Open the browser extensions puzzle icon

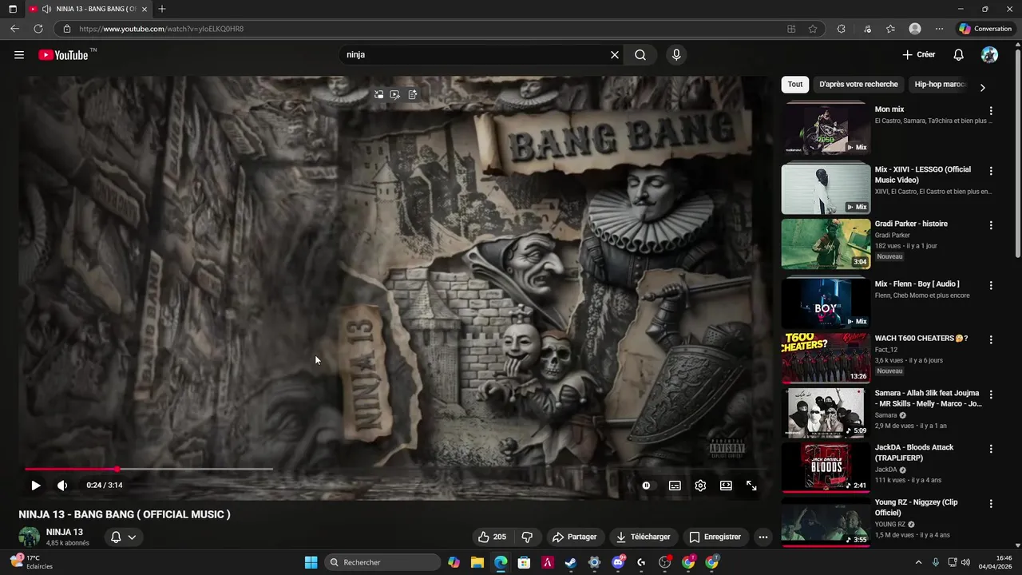pos(841,29)
